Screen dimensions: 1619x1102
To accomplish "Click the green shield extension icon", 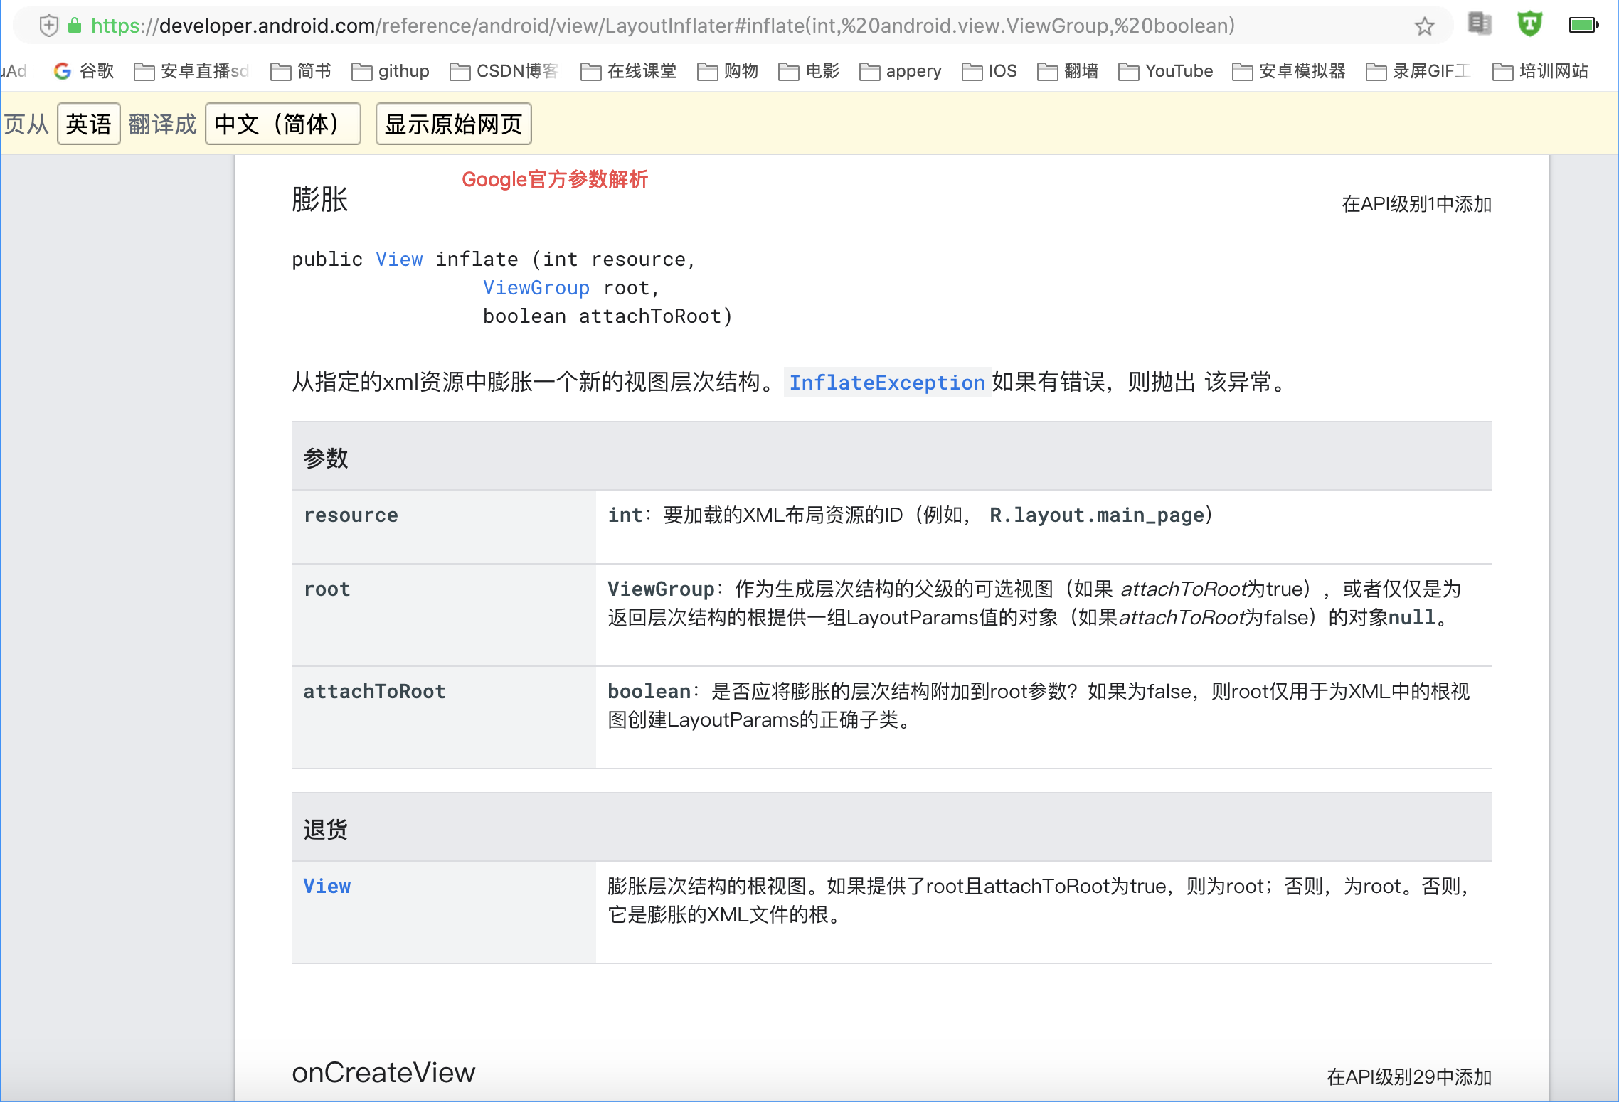I will coord(1529,24).
